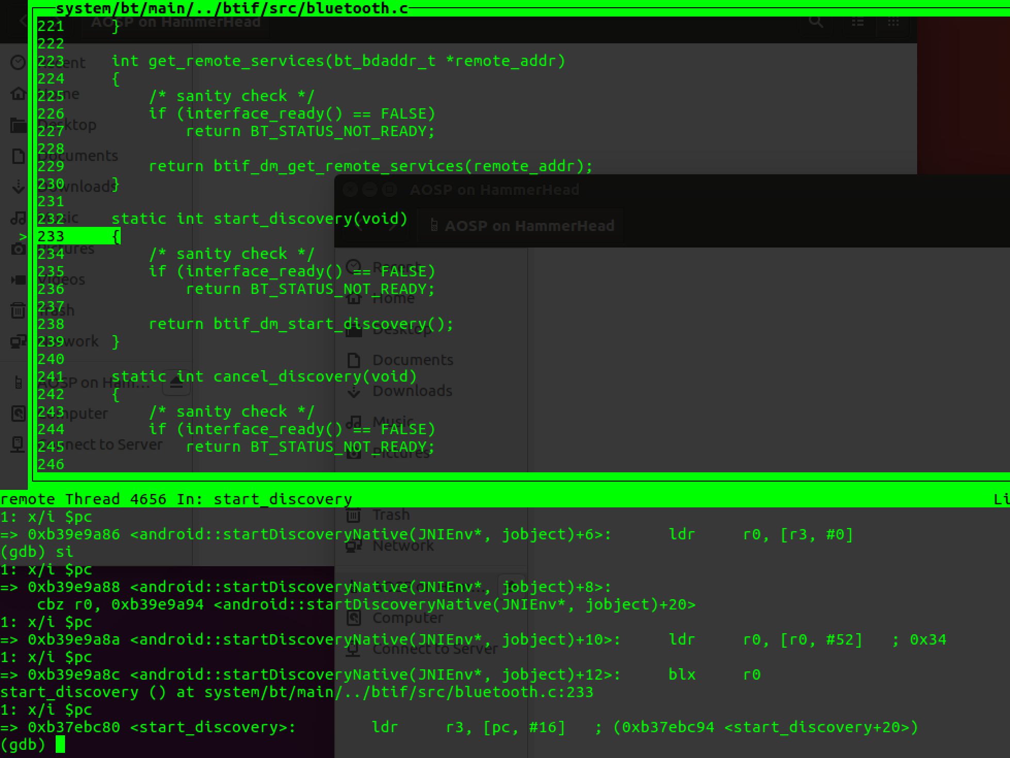Click highlighted source line 233

pos(78,237)
